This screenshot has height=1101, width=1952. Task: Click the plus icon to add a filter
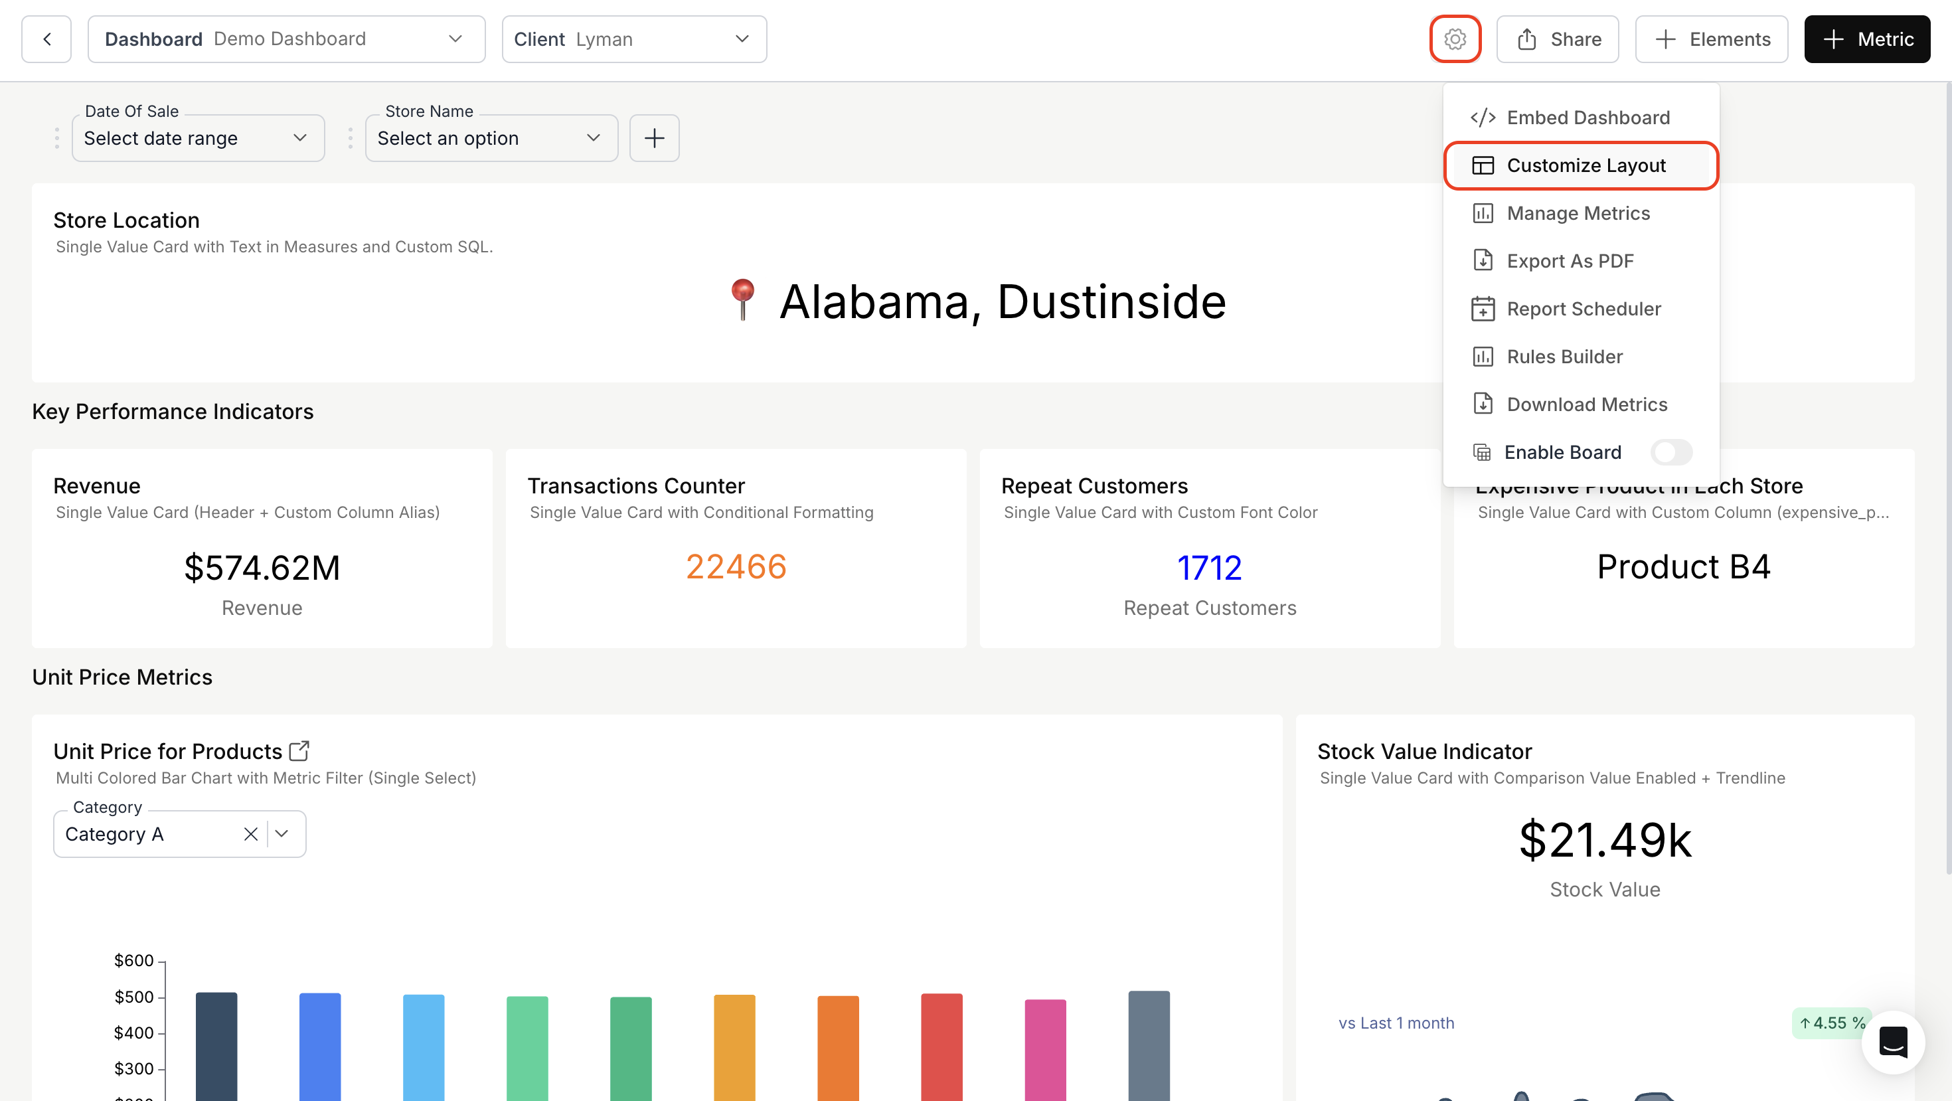tap(654, 138)
